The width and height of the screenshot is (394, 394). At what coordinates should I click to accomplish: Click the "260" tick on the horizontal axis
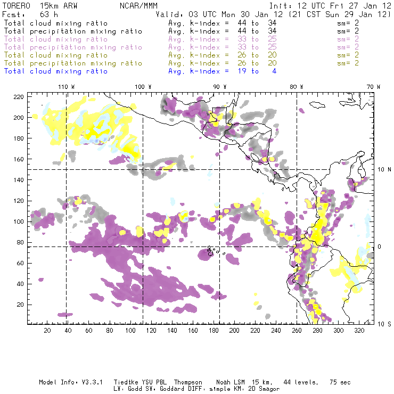pos(297,331)
